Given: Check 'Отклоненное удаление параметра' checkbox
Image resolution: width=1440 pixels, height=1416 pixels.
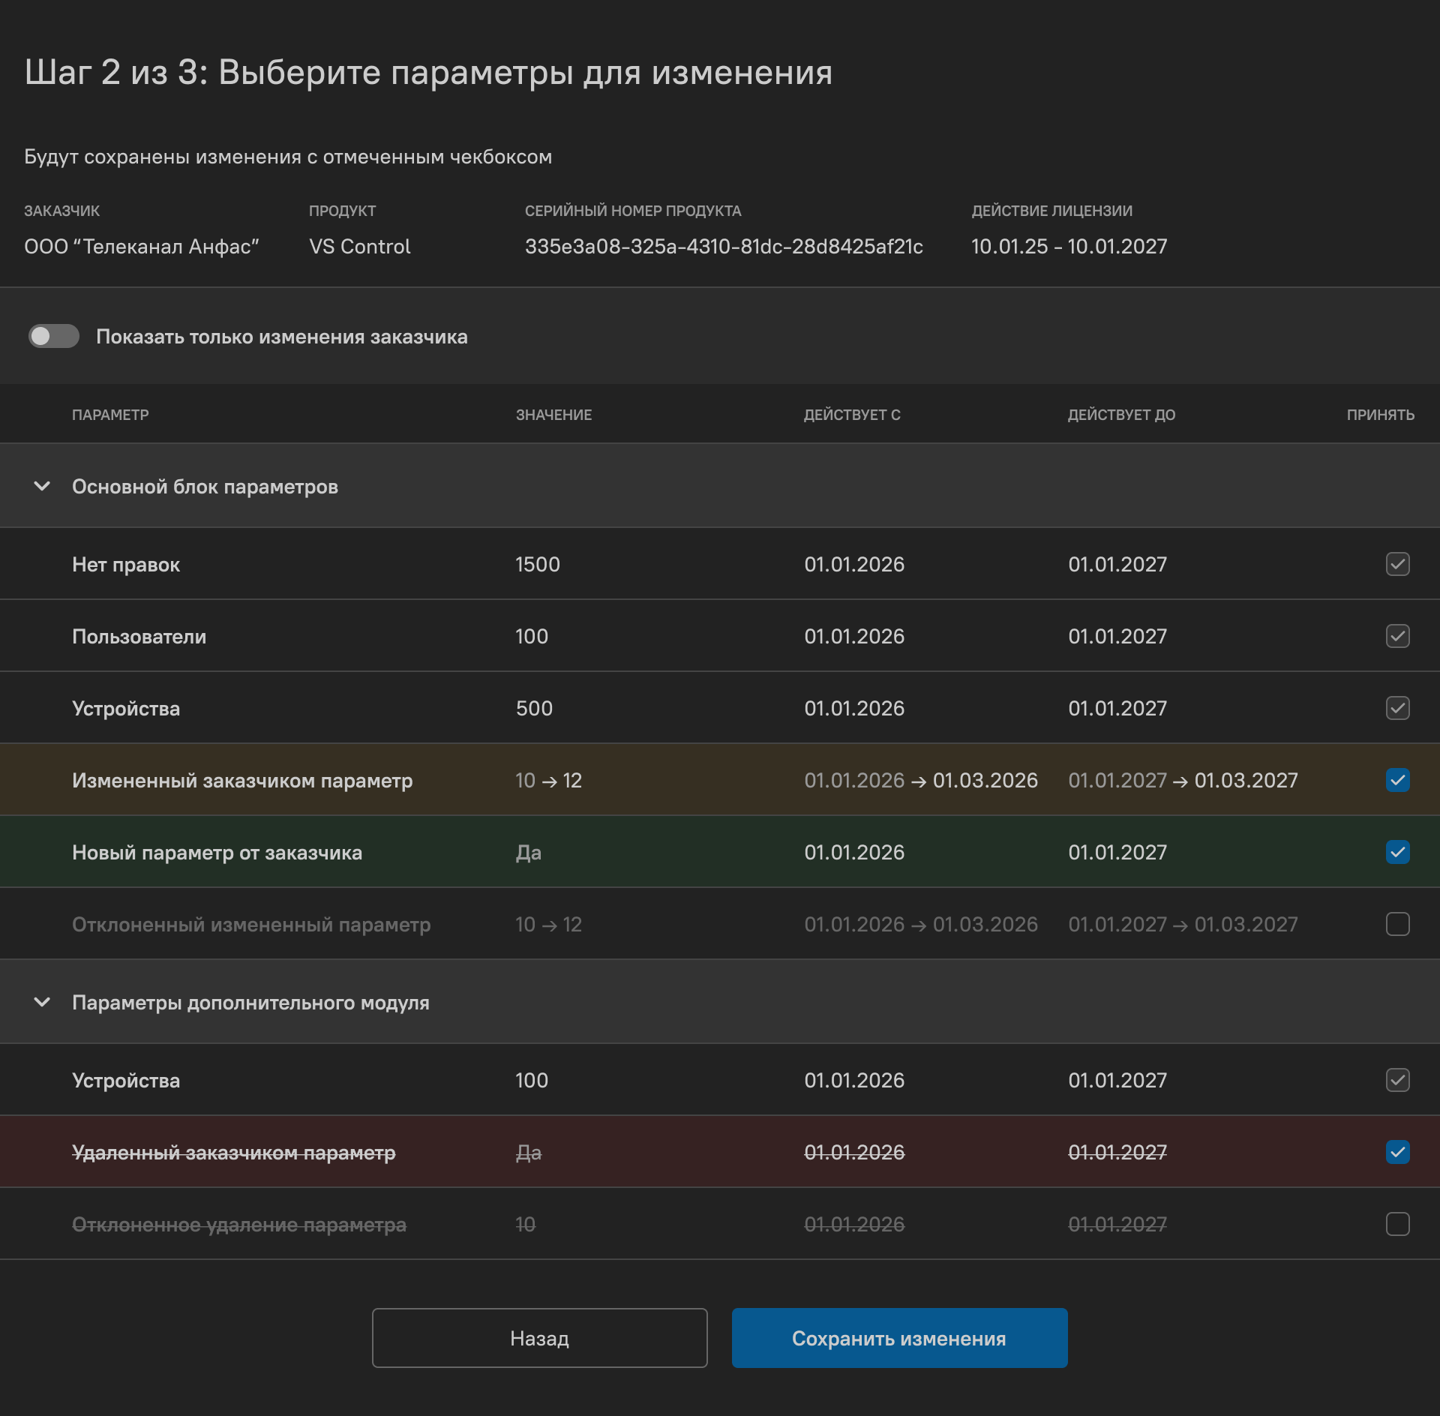Looking at the screenshot, I should (x=1397, y=1224).
